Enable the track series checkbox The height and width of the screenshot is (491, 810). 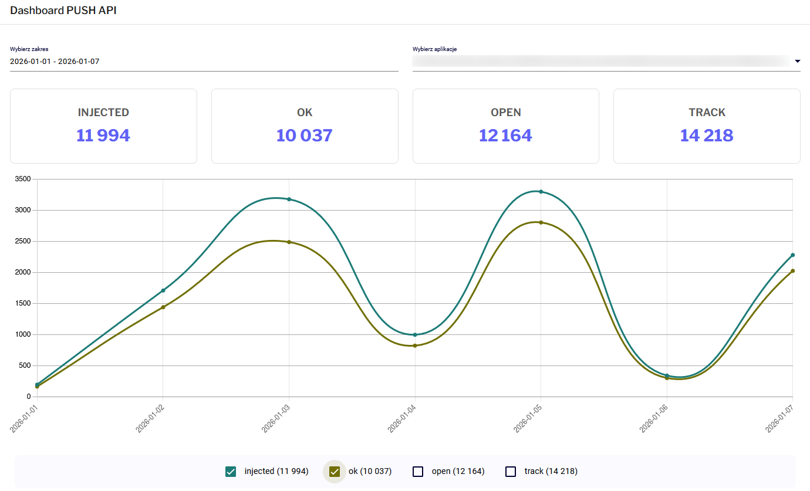pyautogui.click(x=511, y=472)
